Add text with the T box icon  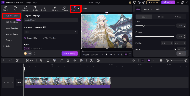click(x=48, y=60)
